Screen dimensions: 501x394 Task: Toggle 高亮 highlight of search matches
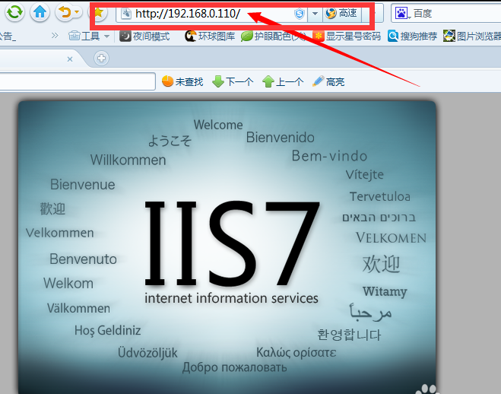[328, 82]
